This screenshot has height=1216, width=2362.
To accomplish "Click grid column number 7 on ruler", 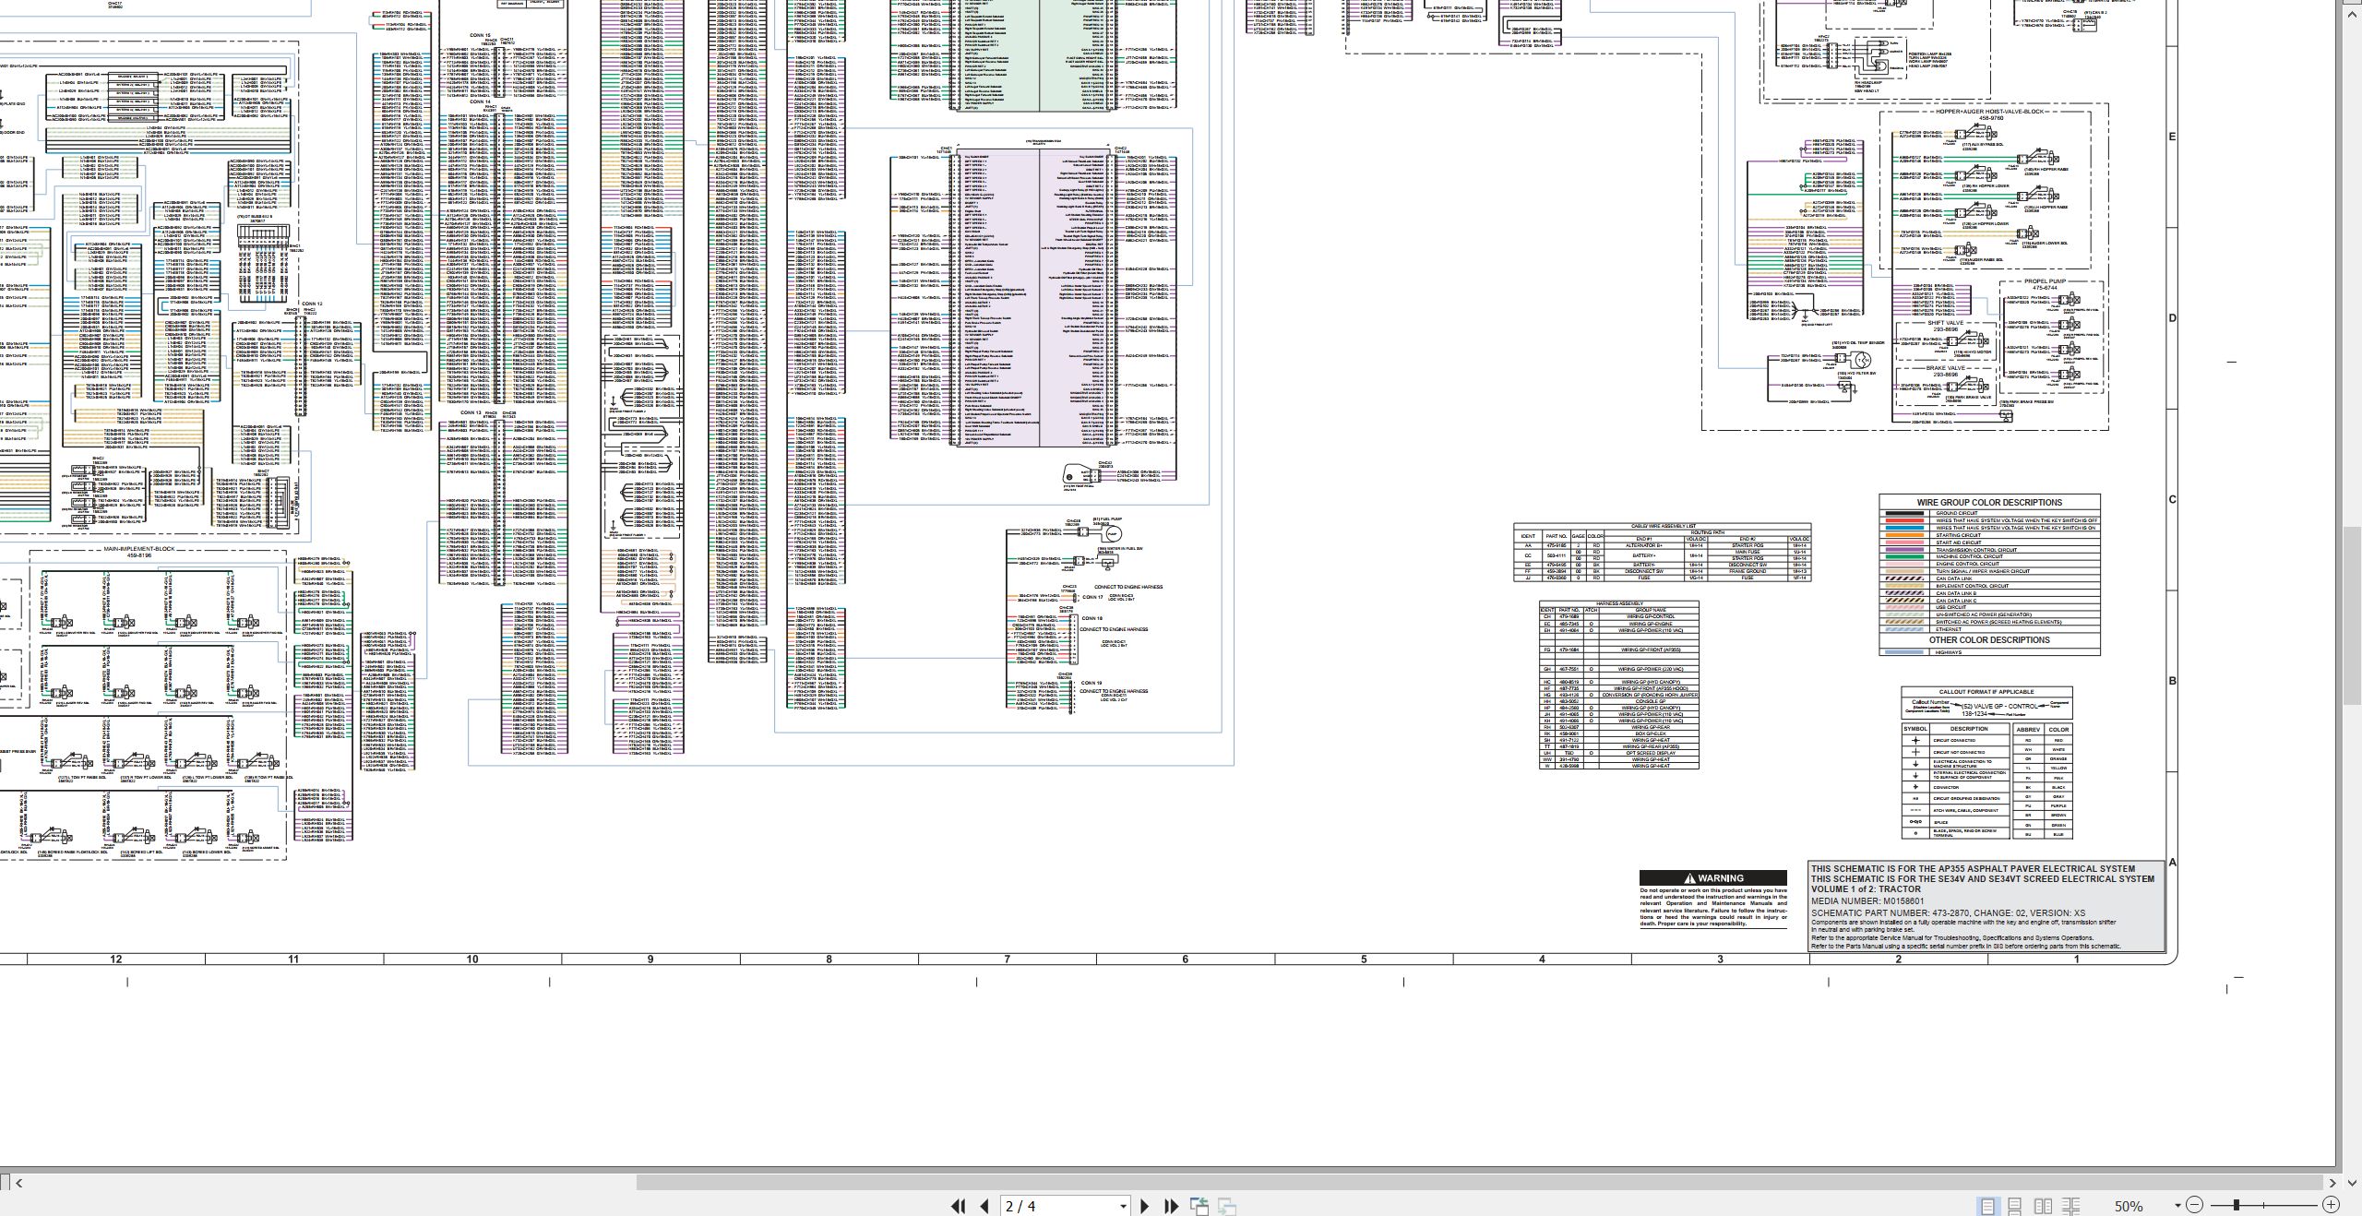I will tap(1007, 960).
